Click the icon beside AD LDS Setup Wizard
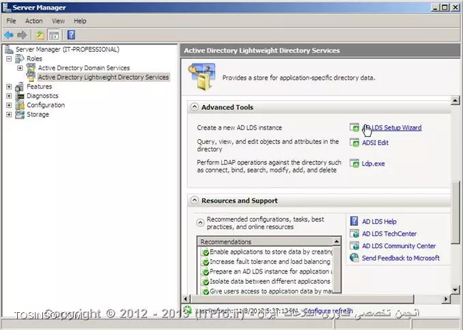463x330 pixels. tap(354, 127)
